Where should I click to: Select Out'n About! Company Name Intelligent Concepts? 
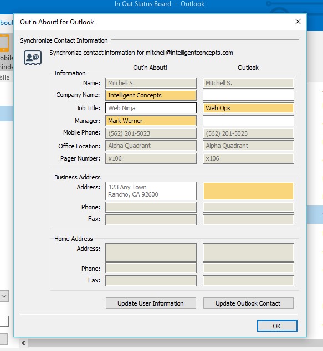(x=151, y=95)
